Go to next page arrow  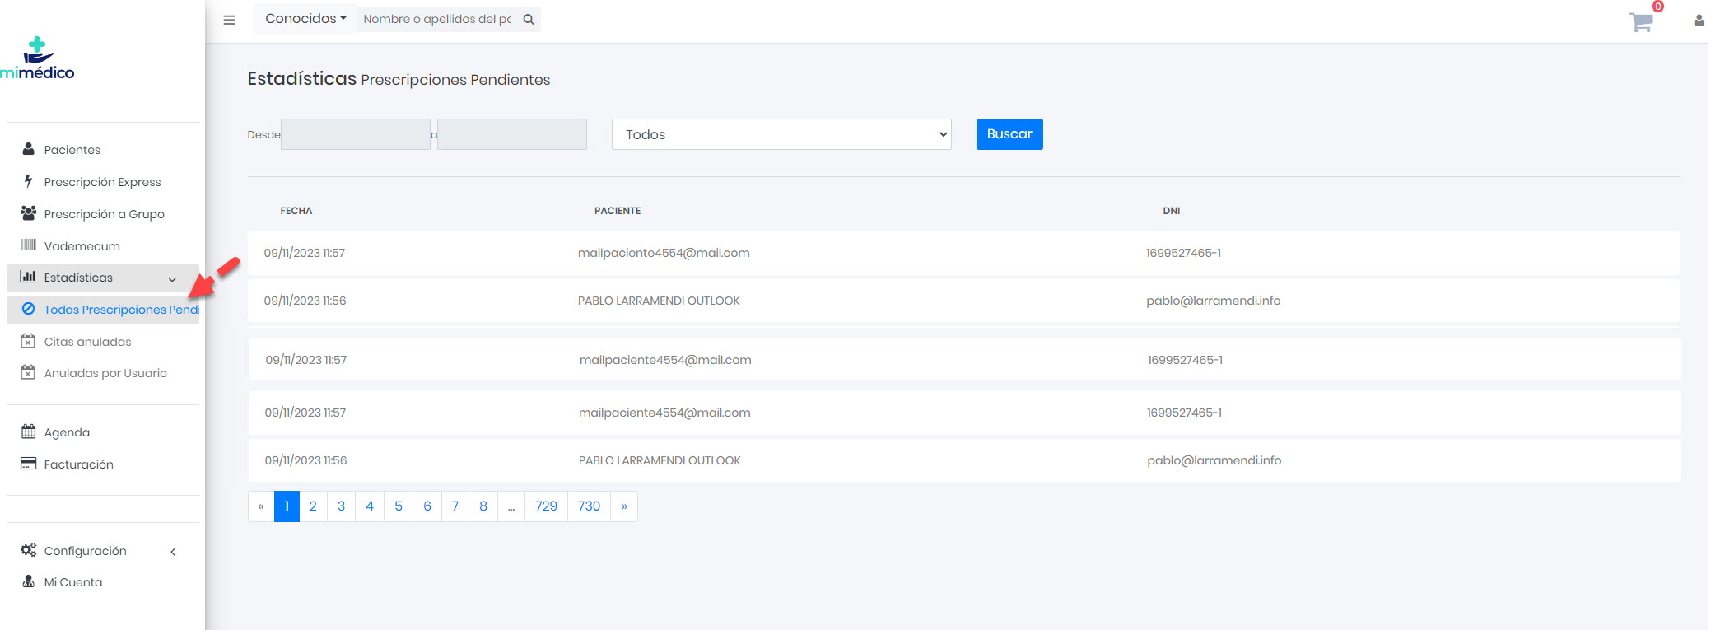(x=624, y=506)
